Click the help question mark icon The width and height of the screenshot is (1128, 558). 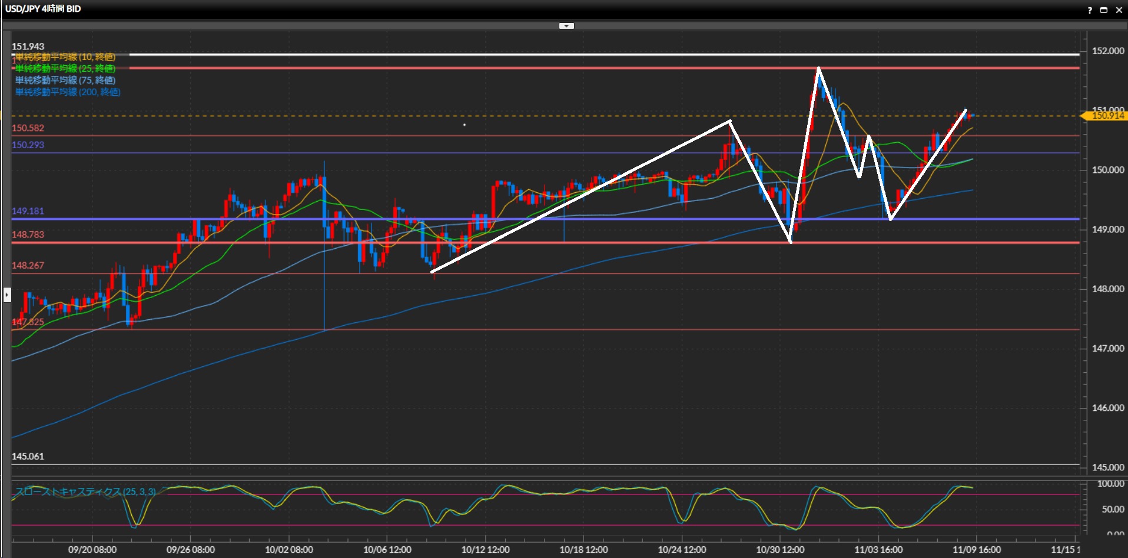coord(1090,10)
